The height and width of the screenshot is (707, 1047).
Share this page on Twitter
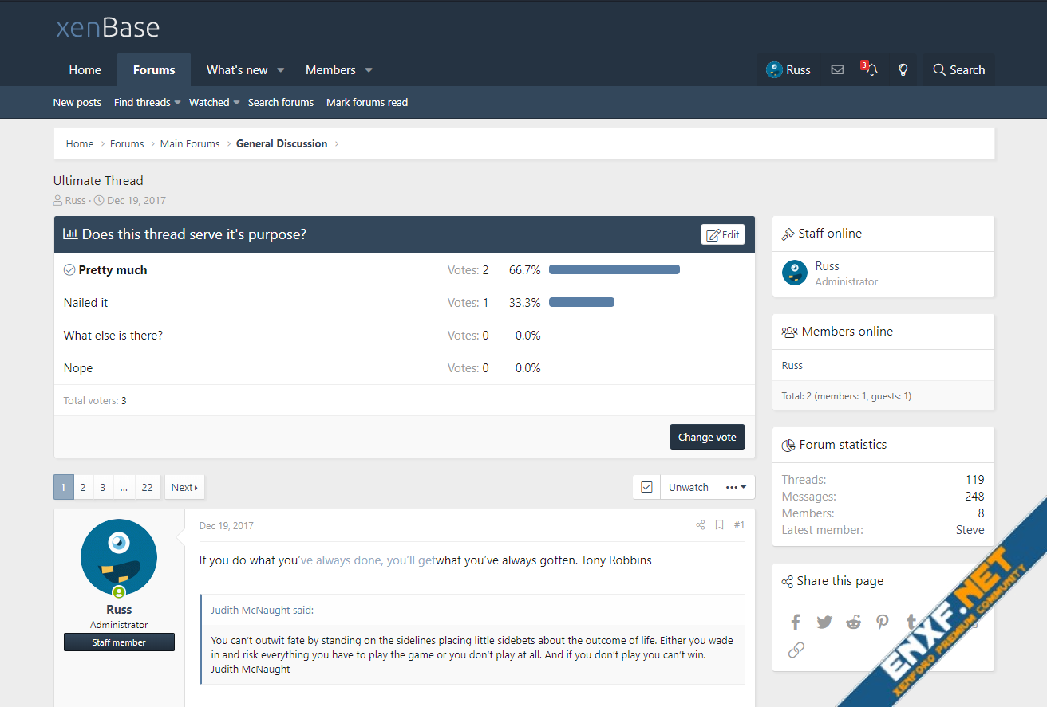pyautogui.click(x=824, y=623)
